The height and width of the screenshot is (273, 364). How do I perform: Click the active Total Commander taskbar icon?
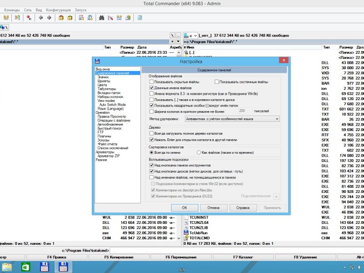point(63,267)
